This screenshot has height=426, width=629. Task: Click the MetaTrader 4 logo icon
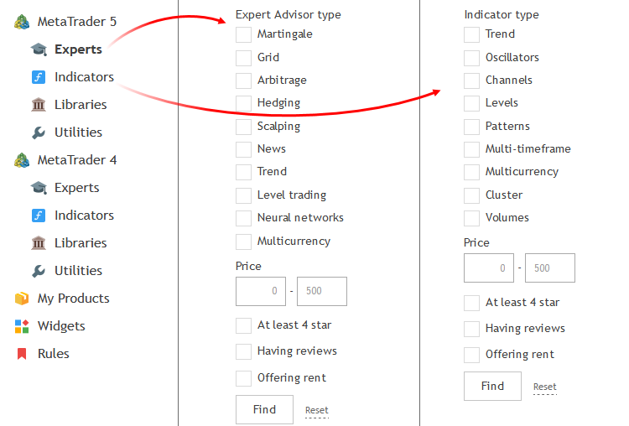tap(22, 160)
